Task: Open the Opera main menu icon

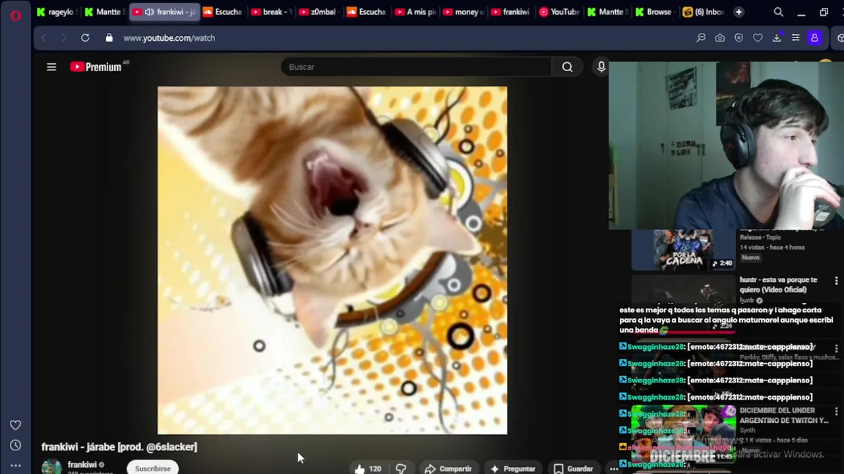Action: 16,14
